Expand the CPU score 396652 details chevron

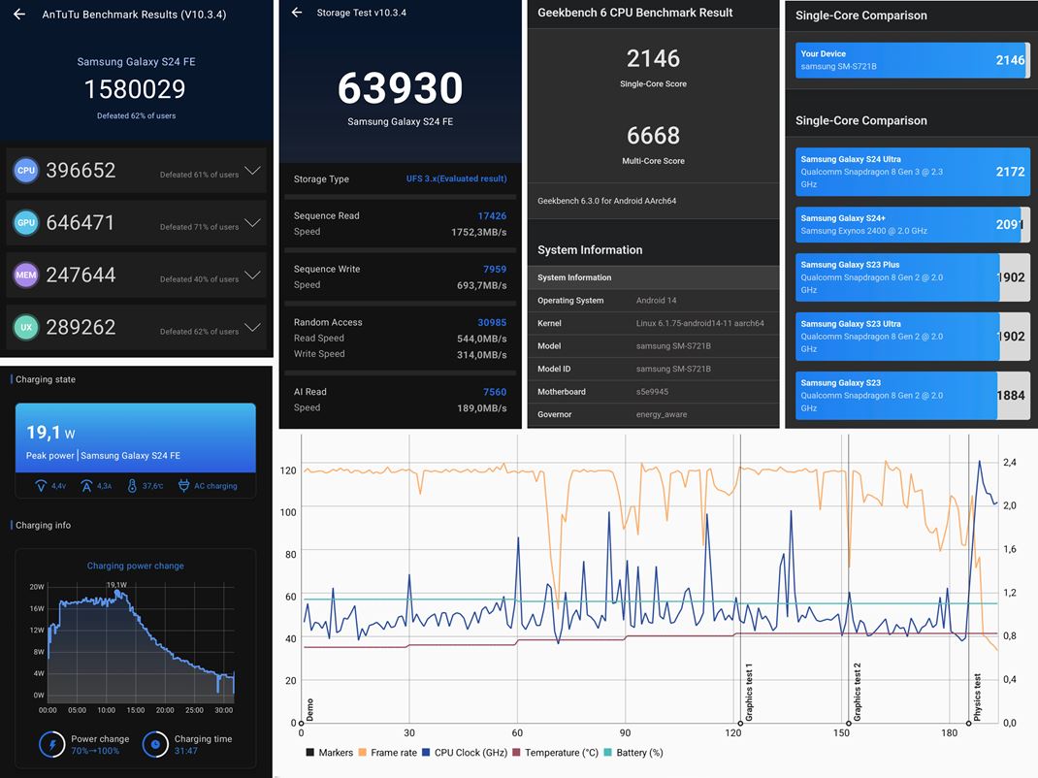click(252, 171)
